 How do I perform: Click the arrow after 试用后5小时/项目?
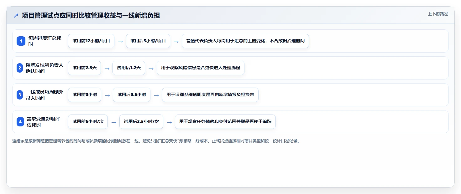coord(176,41)
